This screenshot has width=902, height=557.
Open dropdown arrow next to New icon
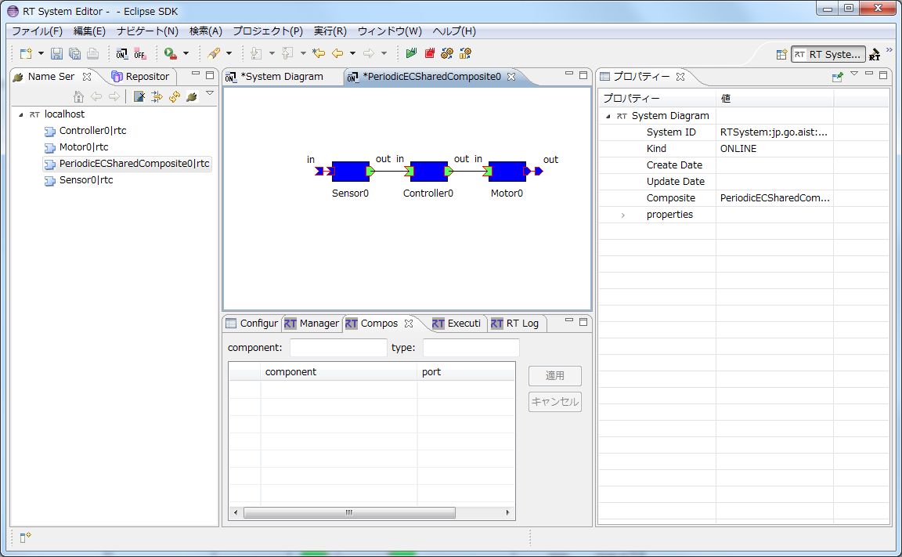41,53
